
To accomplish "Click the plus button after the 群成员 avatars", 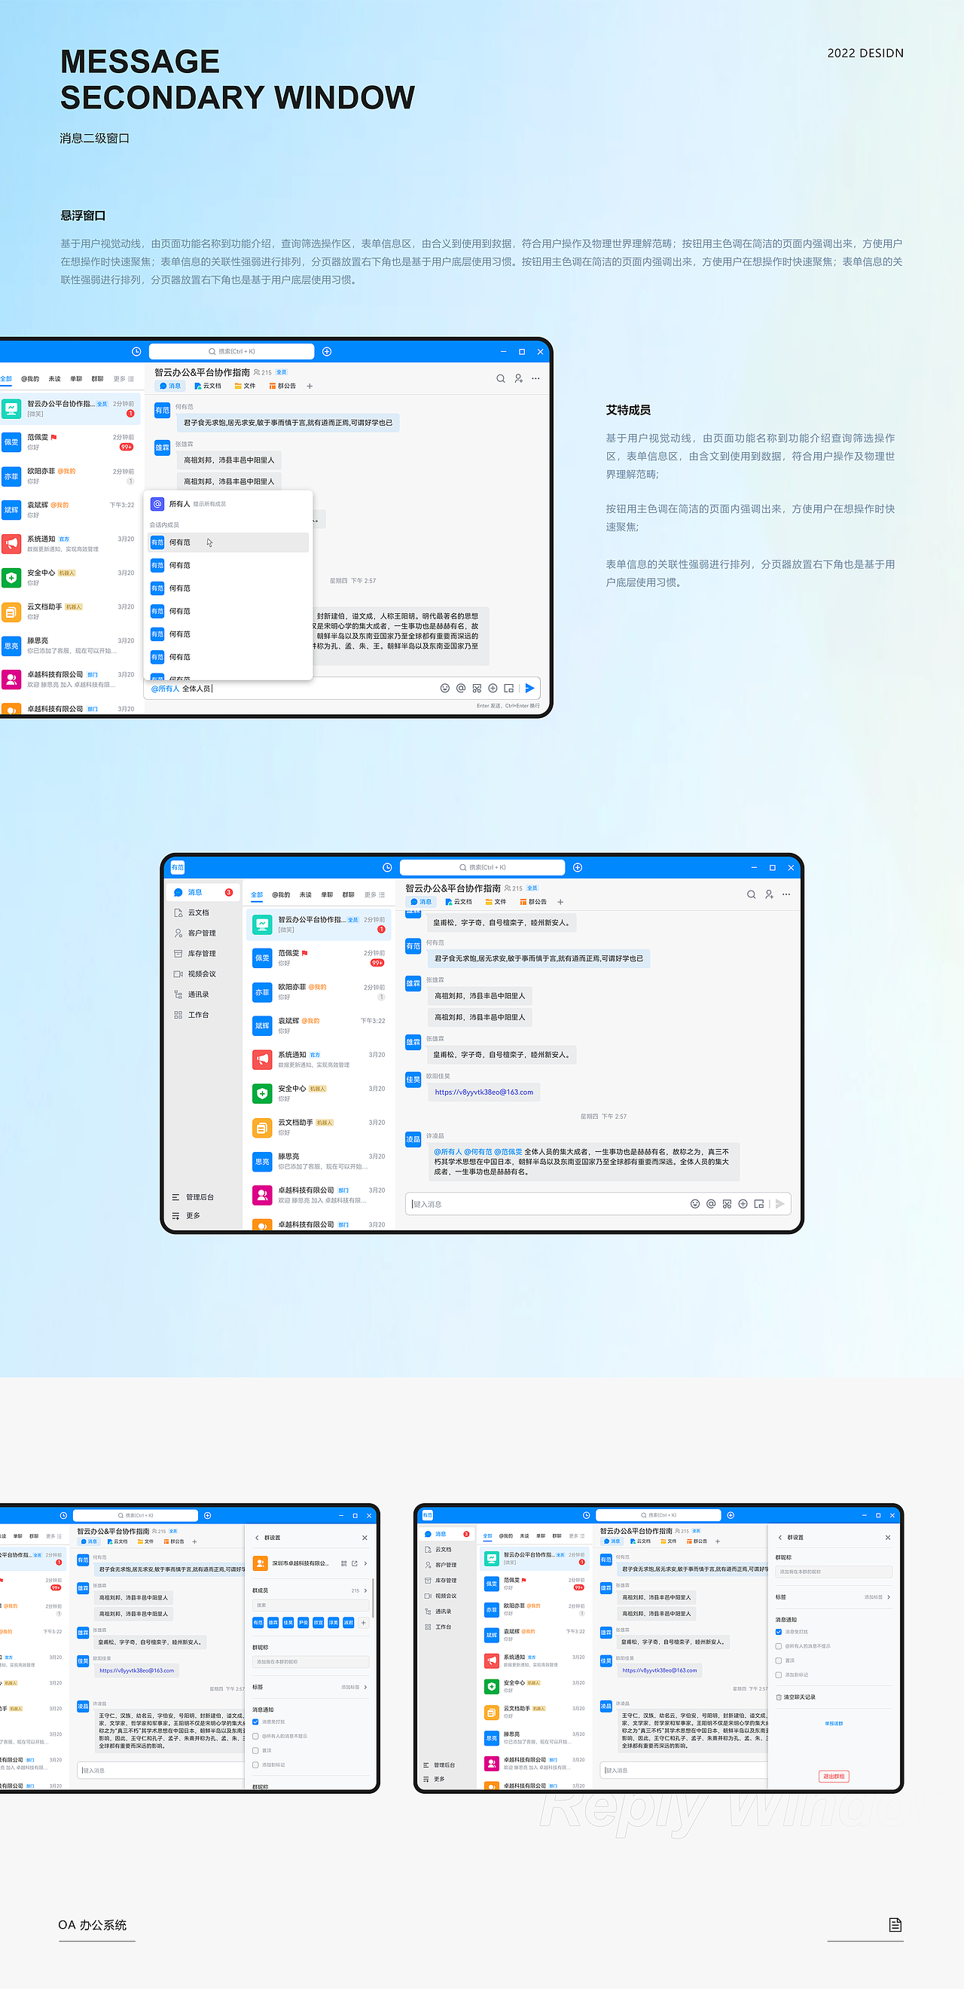I will pyautogui.click(x=364, y=1622).
